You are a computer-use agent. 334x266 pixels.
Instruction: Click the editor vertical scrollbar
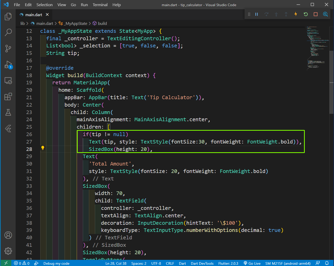(x=331, y=82)
